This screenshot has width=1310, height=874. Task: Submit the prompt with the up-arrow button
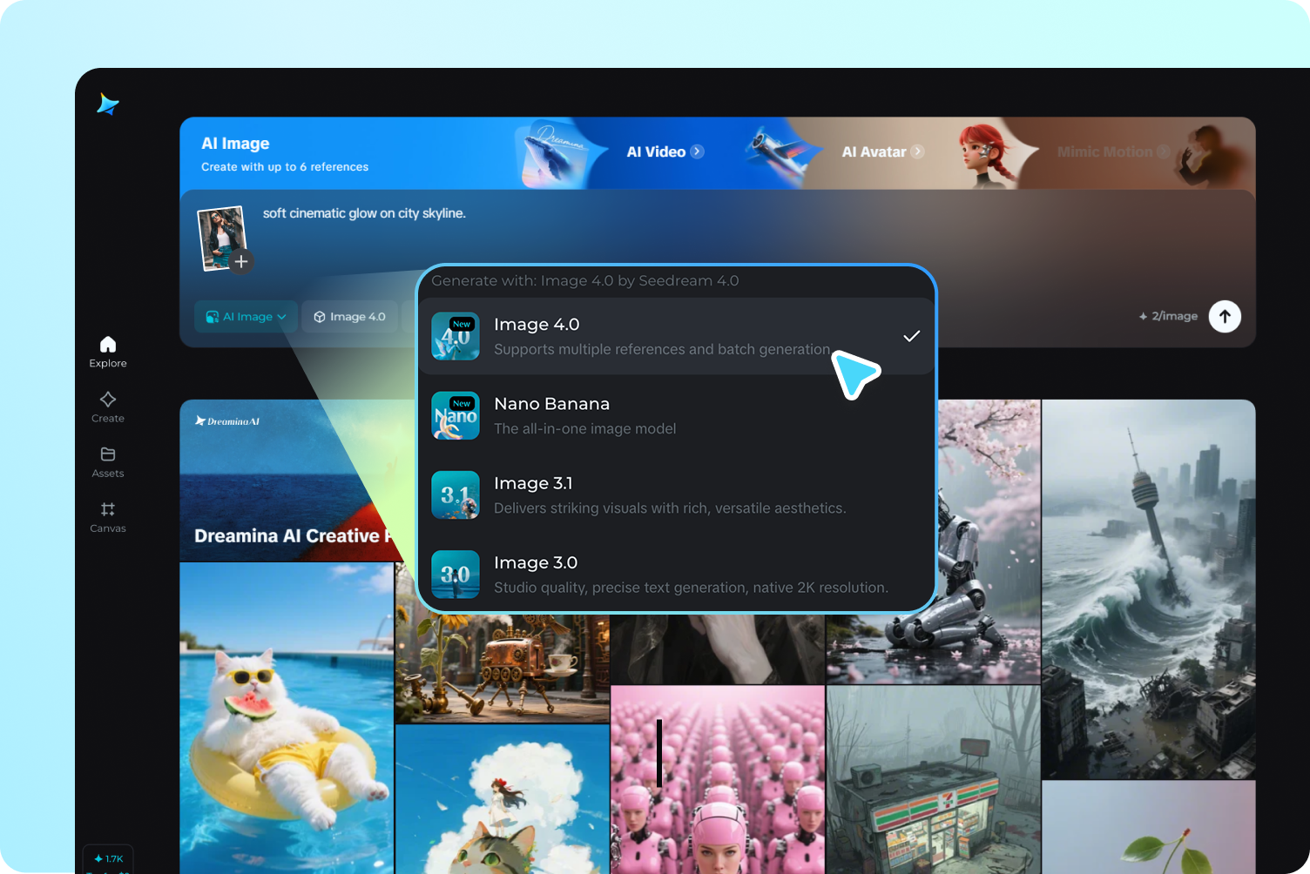coord(1225,317)
